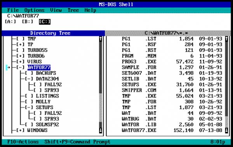Select drive B: icon
The height and width of the screenshot is (147, 233).
coord(28,22)
